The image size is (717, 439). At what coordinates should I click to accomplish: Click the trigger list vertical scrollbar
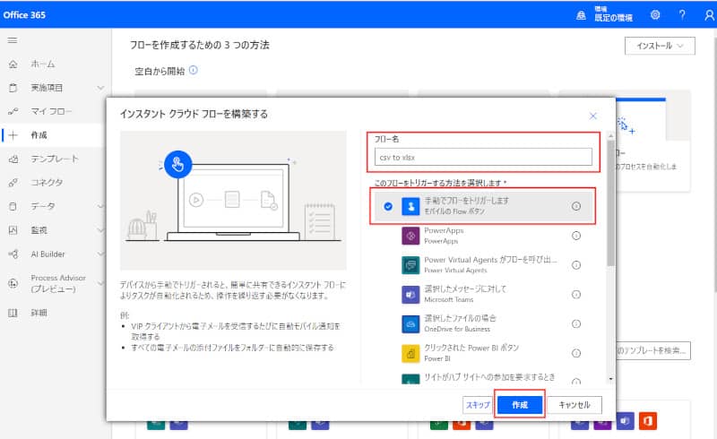coord(610,203)
